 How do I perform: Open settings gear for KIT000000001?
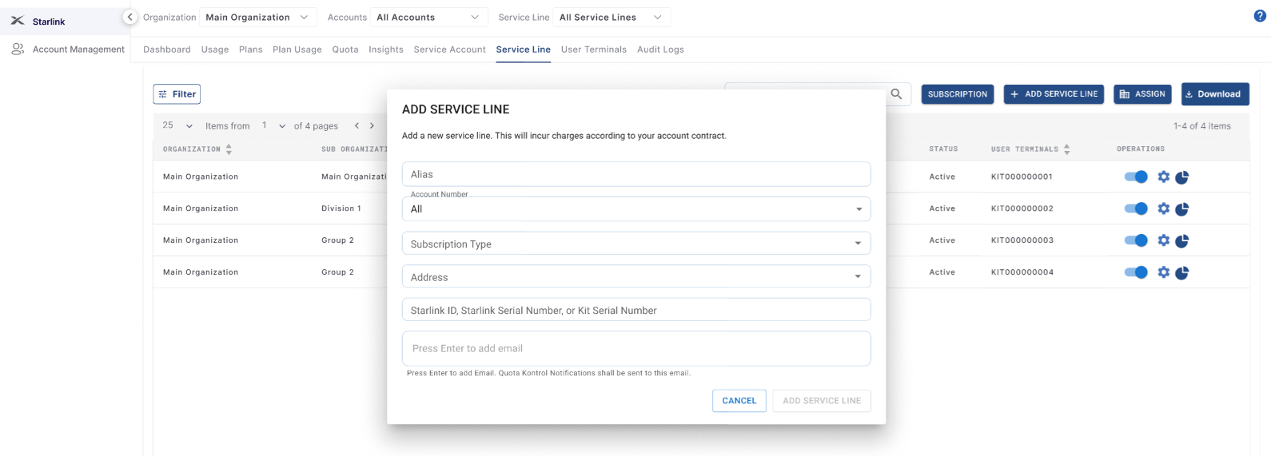[1164, 176]
